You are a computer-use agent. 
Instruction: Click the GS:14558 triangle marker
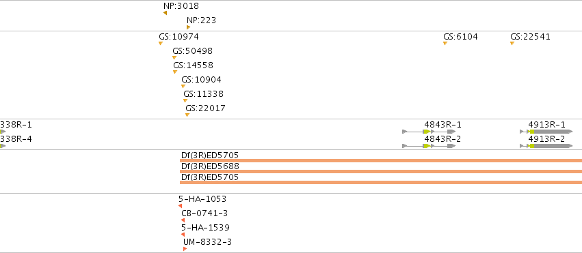(x=175, y=72)
